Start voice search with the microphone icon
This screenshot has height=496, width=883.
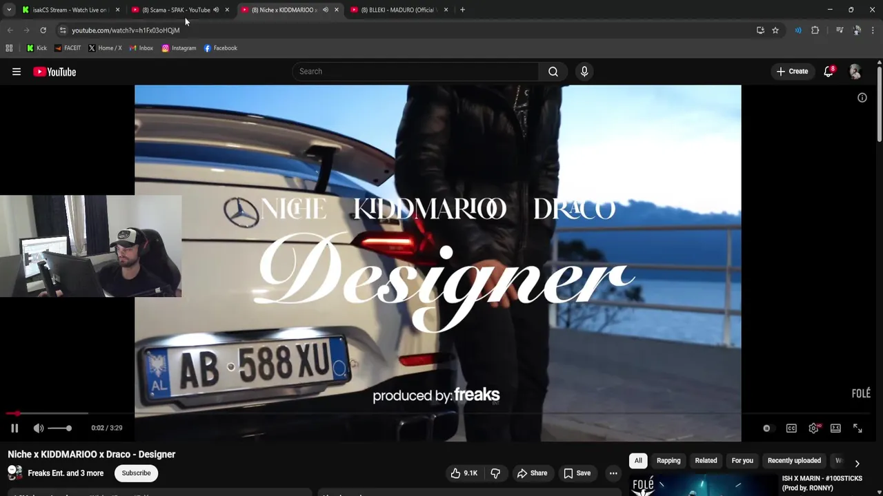click(584, 72)
